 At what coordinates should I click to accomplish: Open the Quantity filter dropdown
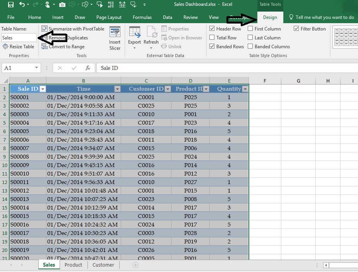click(x=245, y=89)
